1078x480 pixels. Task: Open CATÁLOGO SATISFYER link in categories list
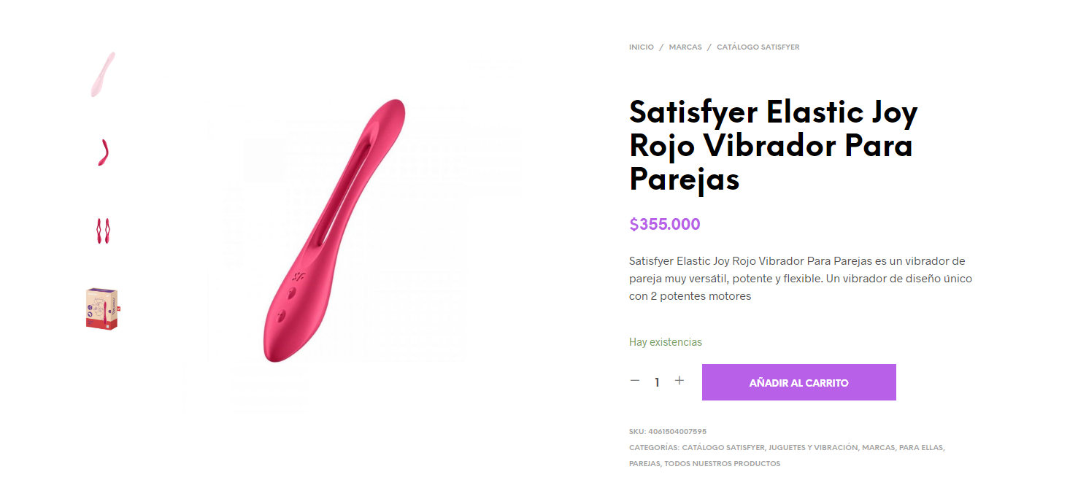point(723,448)
